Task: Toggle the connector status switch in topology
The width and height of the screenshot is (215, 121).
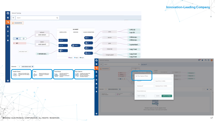Action: 20,38
